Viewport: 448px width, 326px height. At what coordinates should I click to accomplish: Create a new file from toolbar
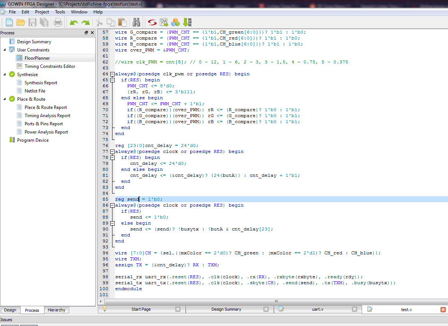point(9,22)
